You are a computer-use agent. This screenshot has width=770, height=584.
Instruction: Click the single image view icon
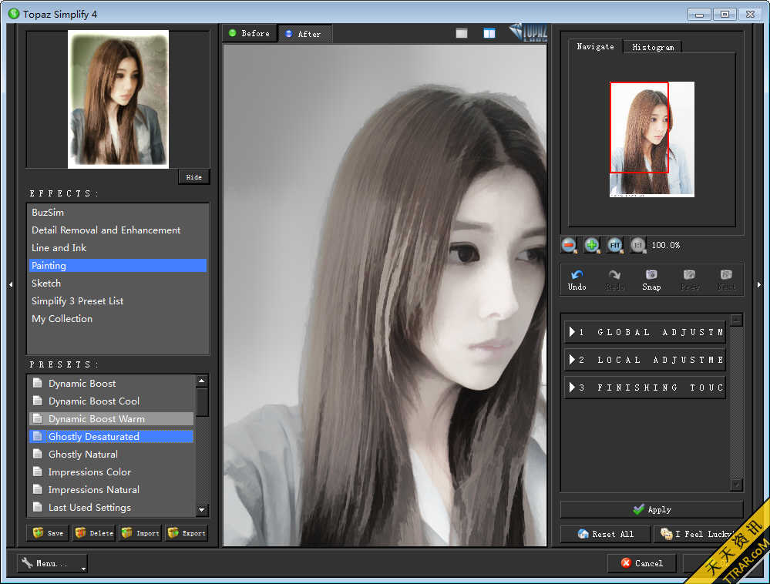(461, 34)
